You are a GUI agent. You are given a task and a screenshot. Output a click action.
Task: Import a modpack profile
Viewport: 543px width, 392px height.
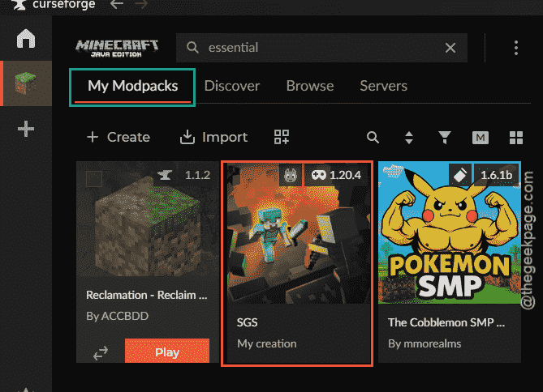click(213, 137)
